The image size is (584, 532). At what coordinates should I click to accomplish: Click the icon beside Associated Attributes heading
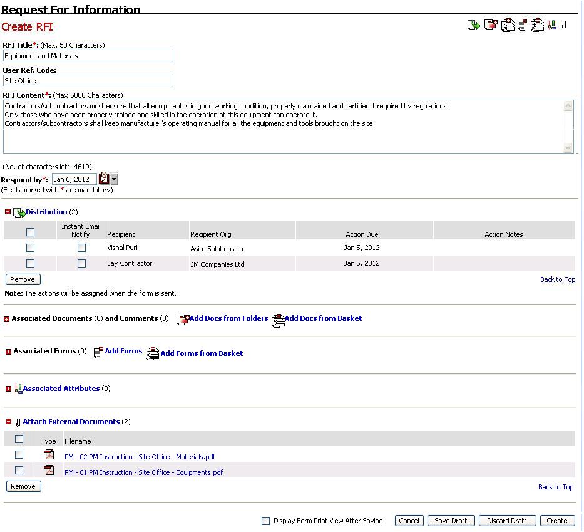coord(18,389)
